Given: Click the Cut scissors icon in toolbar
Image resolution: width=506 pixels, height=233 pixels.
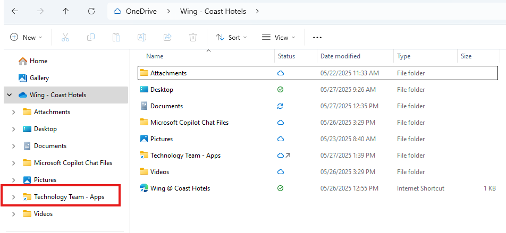Looking at the screenshot, I should coord(65,37).
